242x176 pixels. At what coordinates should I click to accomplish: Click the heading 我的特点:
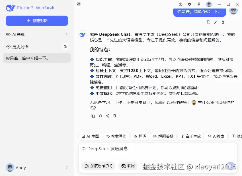100,50
